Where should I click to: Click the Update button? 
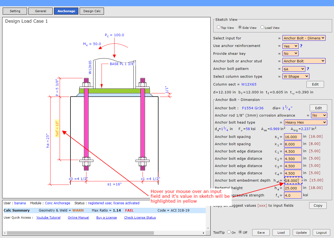click(301, 233)
